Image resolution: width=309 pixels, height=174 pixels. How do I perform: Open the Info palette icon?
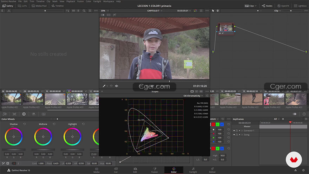pyautogui.click(x=304, y=114)
